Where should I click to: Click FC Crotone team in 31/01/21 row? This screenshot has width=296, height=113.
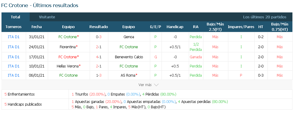(68, 37)
